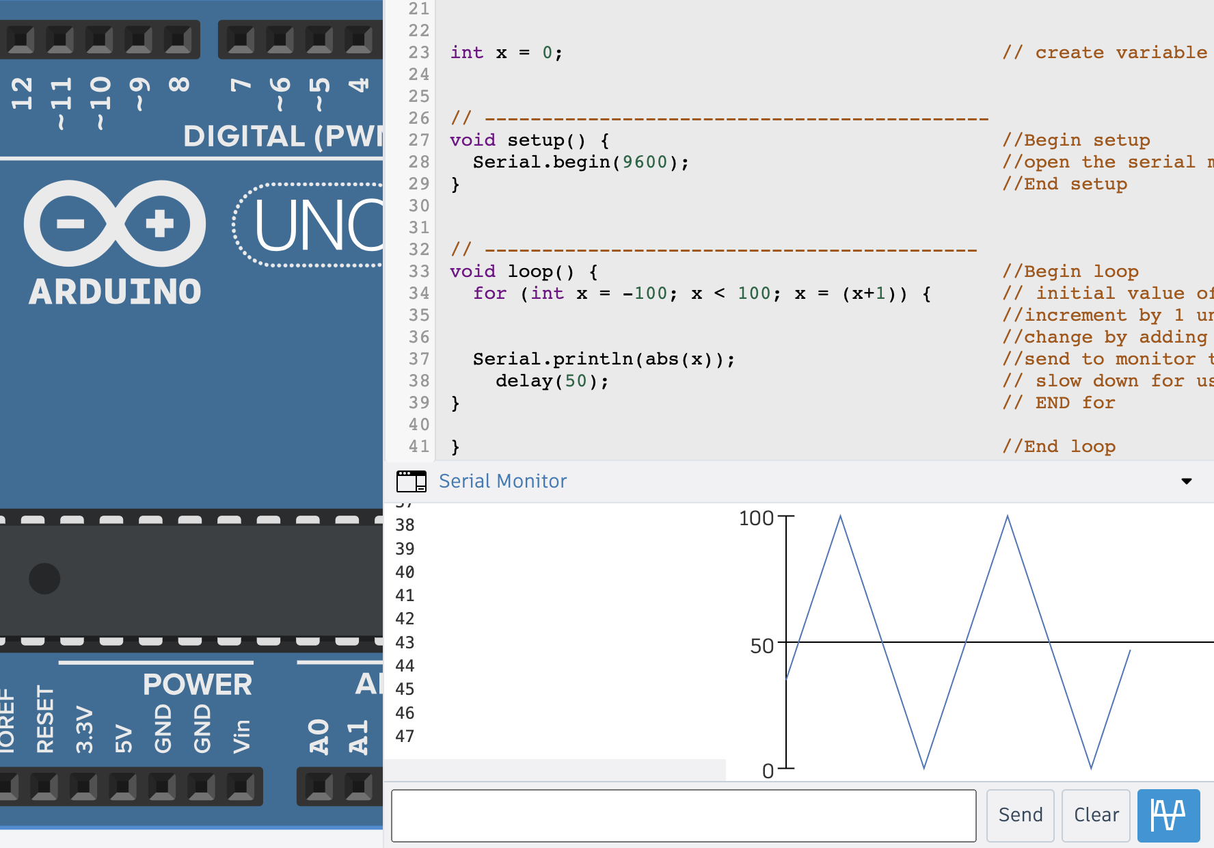Disable graph plotting with the blue toggle
This screenshot has height=848, width=1214.
(1169, 814)
